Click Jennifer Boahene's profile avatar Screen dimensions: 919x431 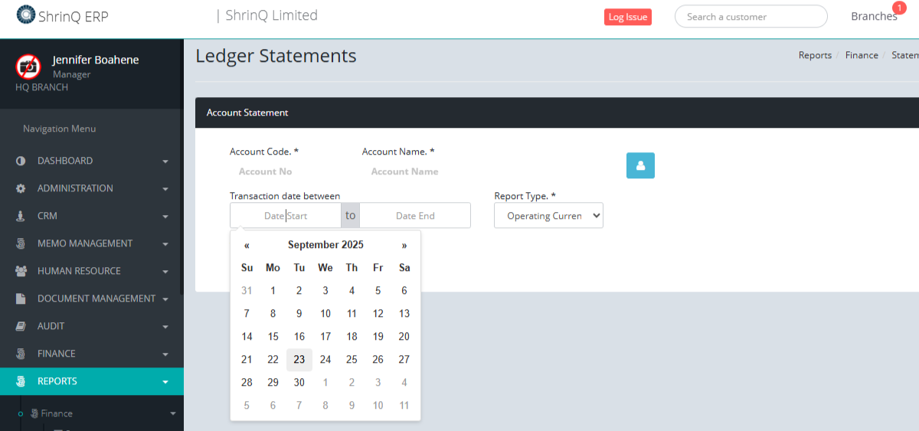28,67
